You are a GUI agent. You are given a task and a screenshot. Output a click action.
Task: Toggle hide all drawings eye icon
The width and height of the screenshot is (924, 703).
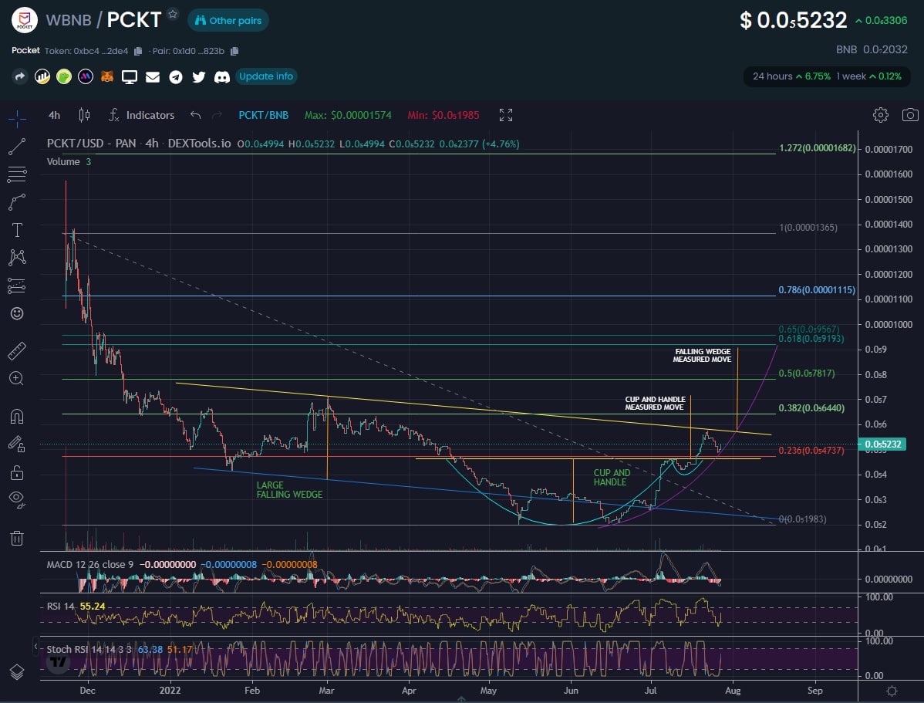(17, 500)
